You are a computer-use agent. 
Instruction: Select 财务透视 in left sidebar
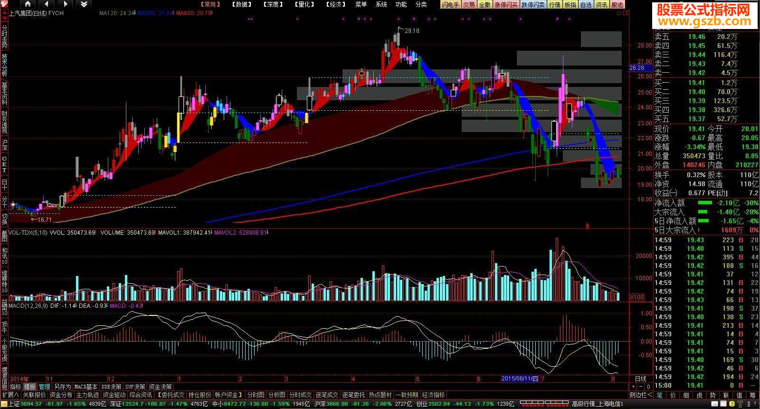[x=4, y=122]
